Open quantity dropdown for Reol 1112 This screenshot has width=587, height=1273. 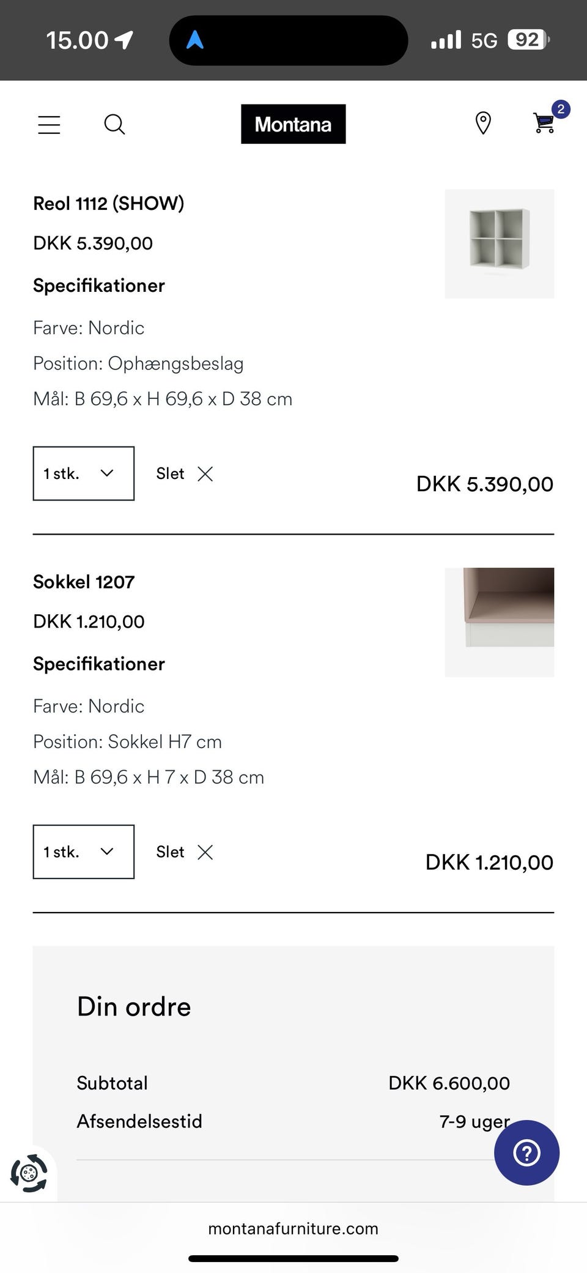pos(84,473)
